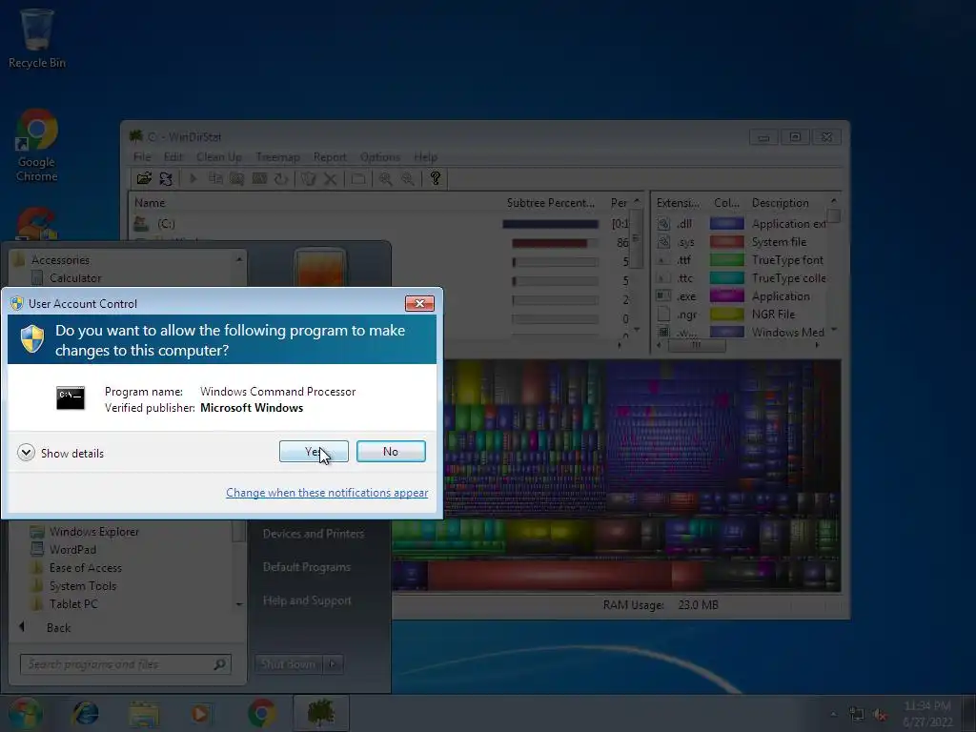Screen dimensions: 976x732
Task: Click WinDirStat Properties toolbar icon
Action: pyautogui.click(x=358, y=179)
